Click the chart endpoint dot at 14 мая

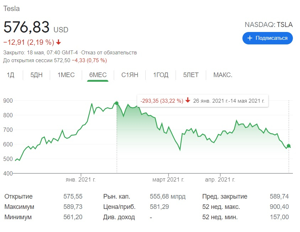289,146
